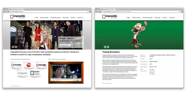Click next slide arrow on green Fleabag banner
This screenshot has height=96, width=187.
pos(108,47)
